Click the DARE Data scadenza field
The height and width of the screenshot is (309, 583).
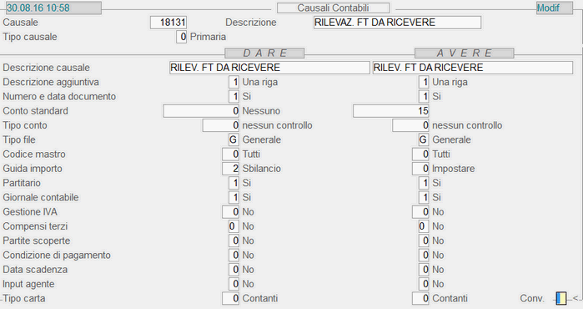[234, 270]
